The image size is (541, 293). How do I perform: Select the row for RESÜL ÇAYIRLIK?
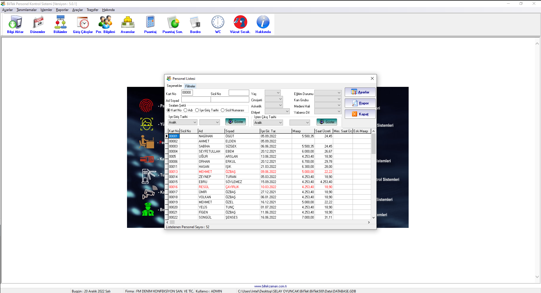[269, 187]
